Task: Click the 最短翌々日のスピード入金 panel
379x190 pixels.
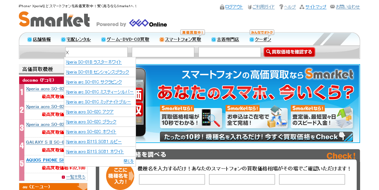Action: point(322,117)
